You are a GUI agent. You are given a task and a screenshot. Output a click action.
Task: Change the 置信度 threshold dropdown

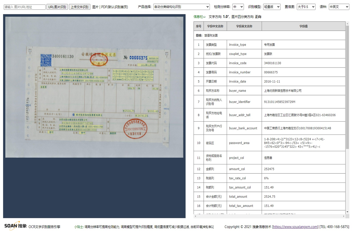tap(306, 7)
